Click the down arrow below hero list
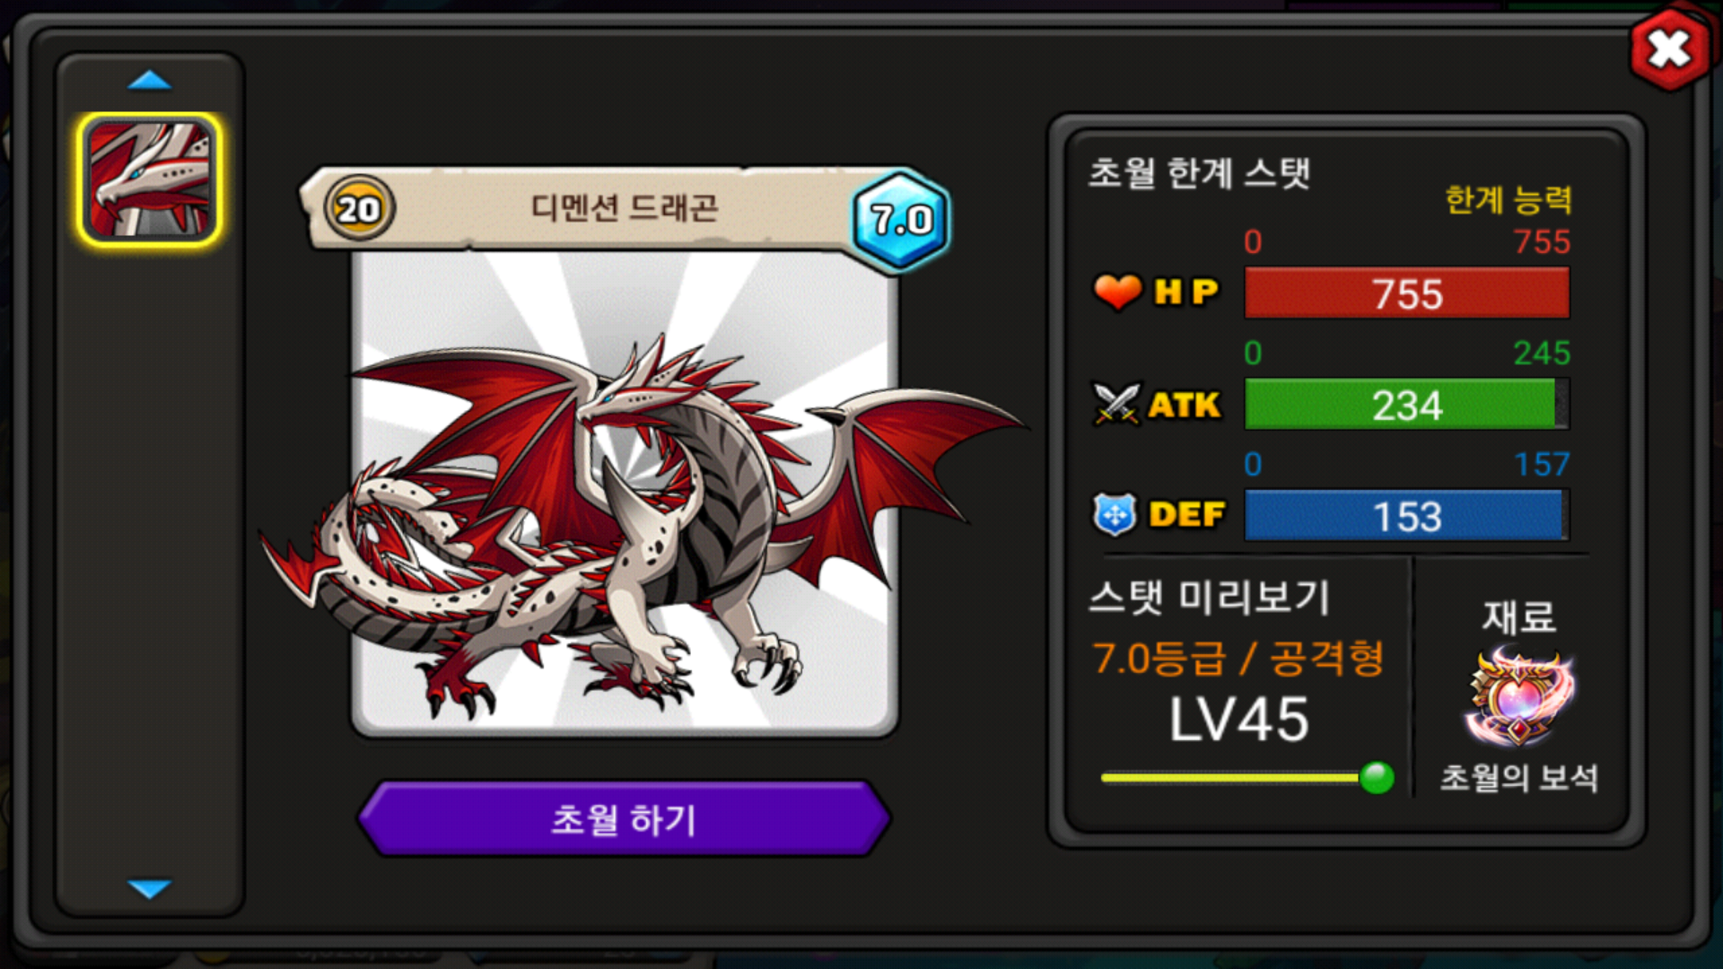The width and height of the screenshot is (1723, 969). pos(149,888)
